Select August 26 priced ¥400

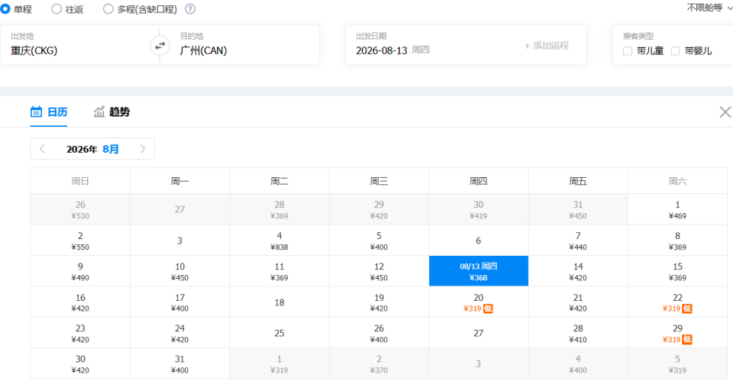(379, 333)
